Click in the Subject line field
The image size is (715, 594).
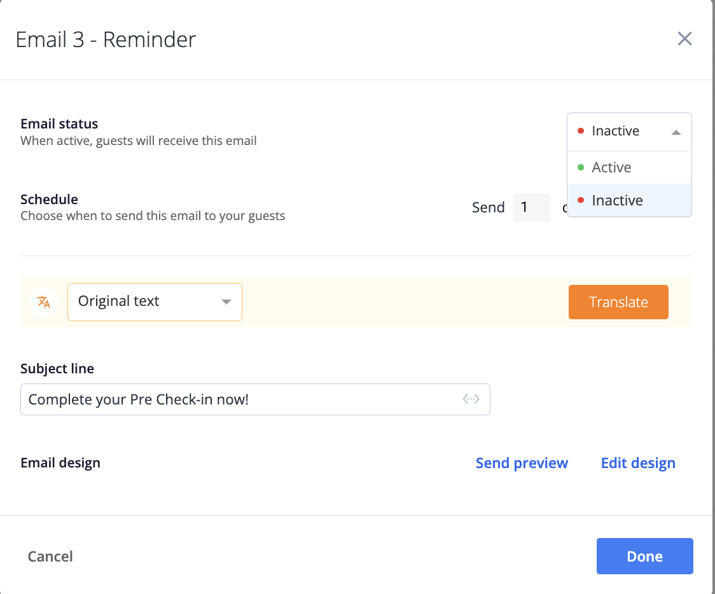pos(255,399)
